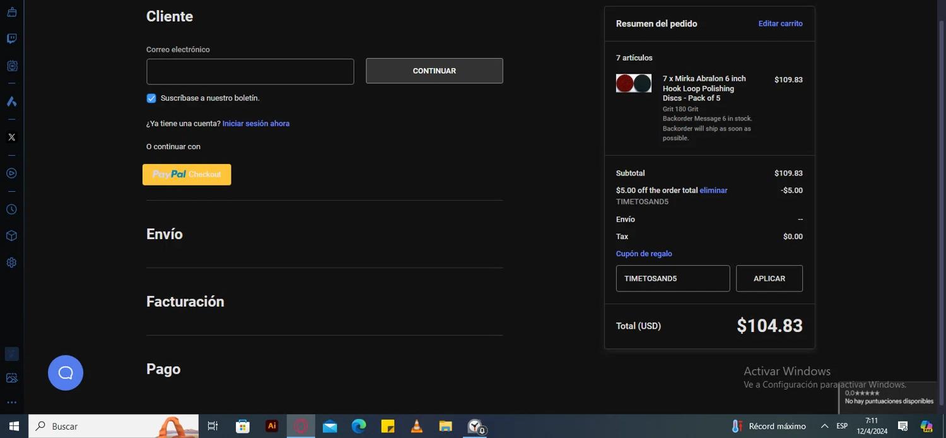Click the Pago section heading
The height and width of the screenshot is (438, 946).
163,369
